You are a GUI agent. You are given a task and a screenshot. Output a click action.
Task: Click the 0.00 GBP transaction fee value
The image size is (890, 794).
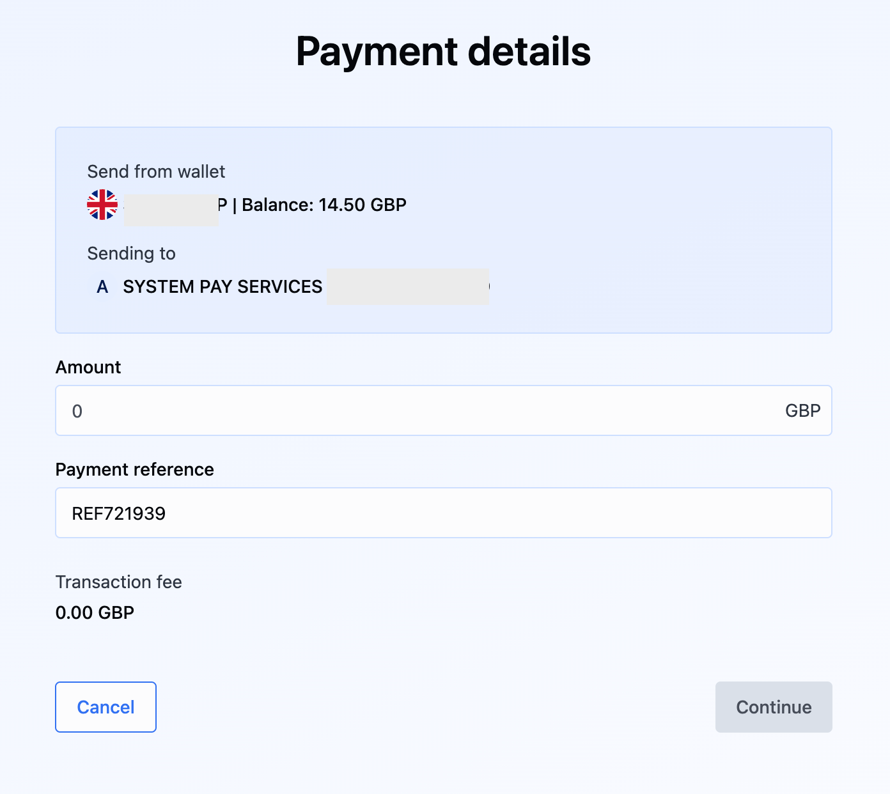(x=95, y=612)
